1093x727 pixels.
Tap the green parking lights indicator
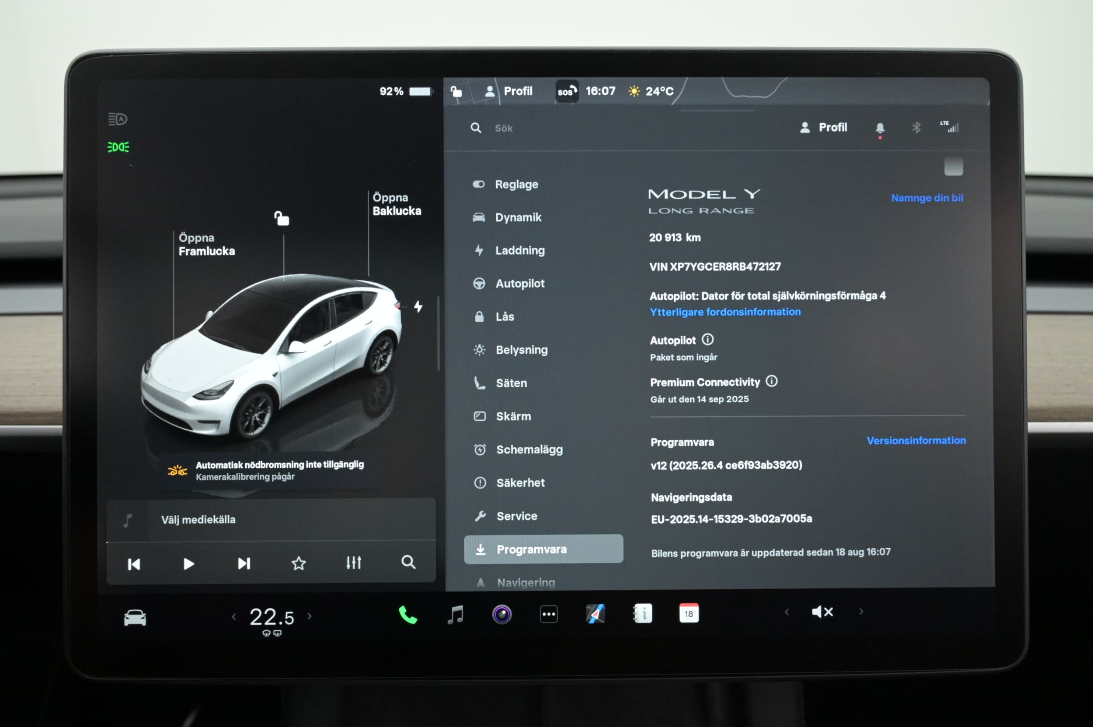click(118, 147)
